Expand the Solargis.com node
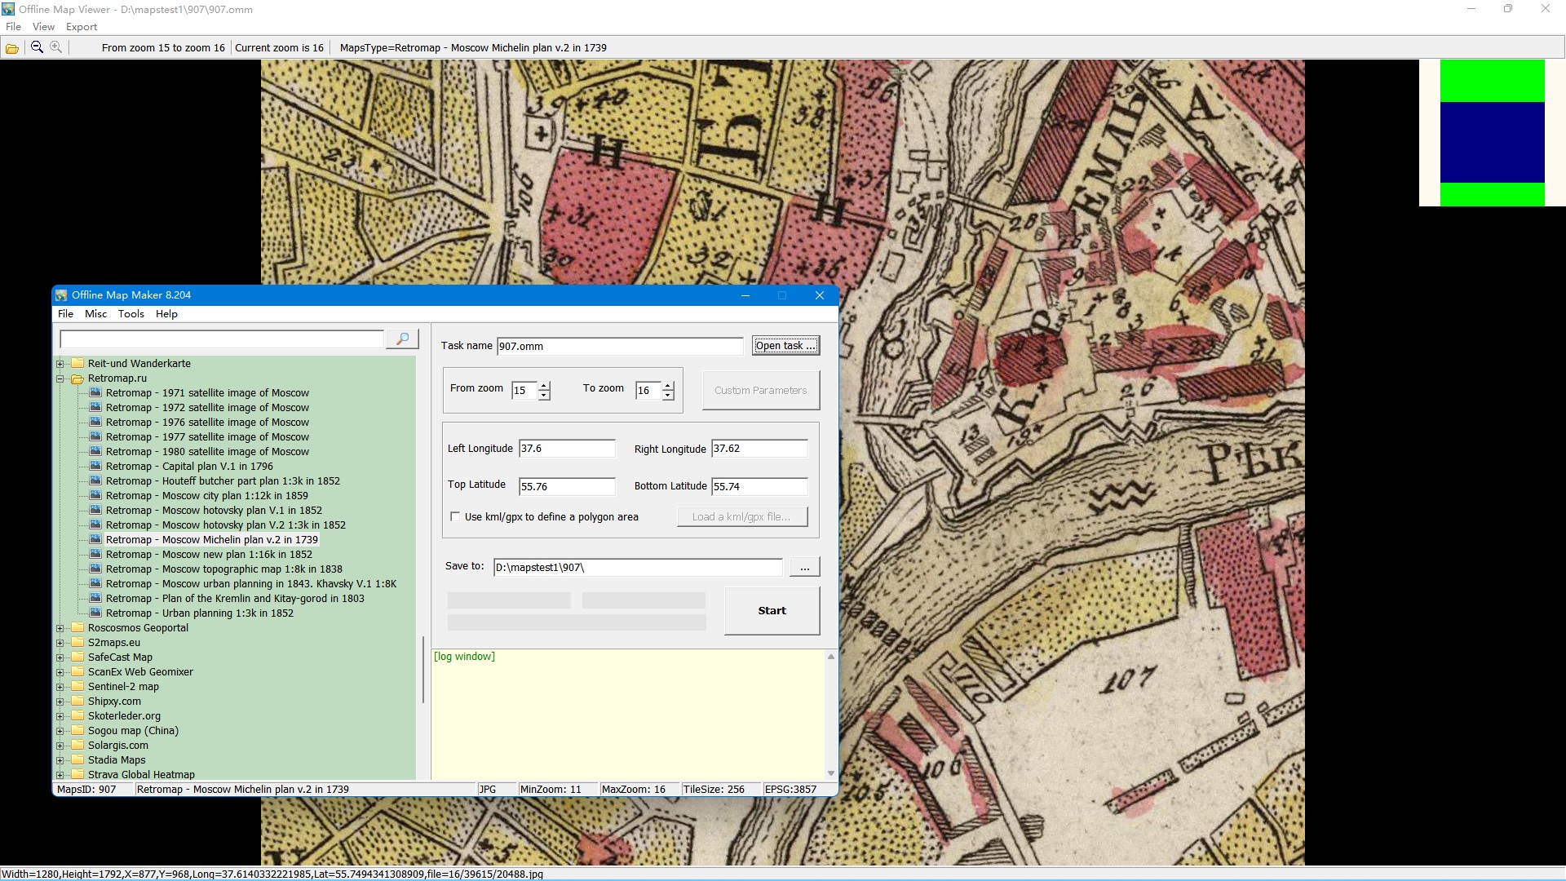Image resolution: width=1566 pixels, height=881 pixels. pos(60,746)
